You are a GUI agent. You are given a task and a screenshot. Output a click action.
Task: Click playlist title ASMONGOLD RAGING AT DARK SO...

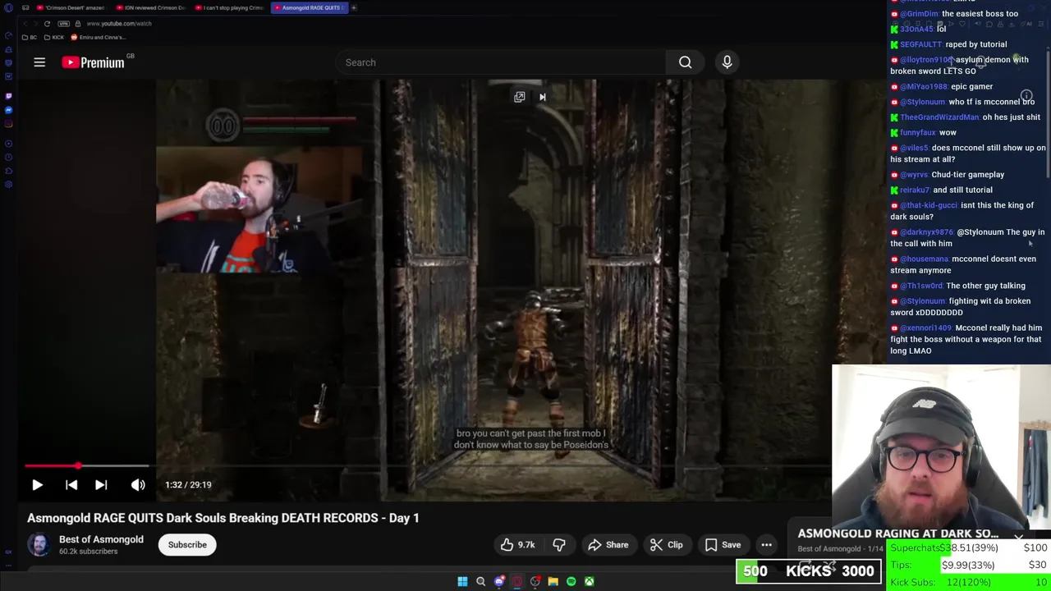pyautogui.click(x=897, y=534)
